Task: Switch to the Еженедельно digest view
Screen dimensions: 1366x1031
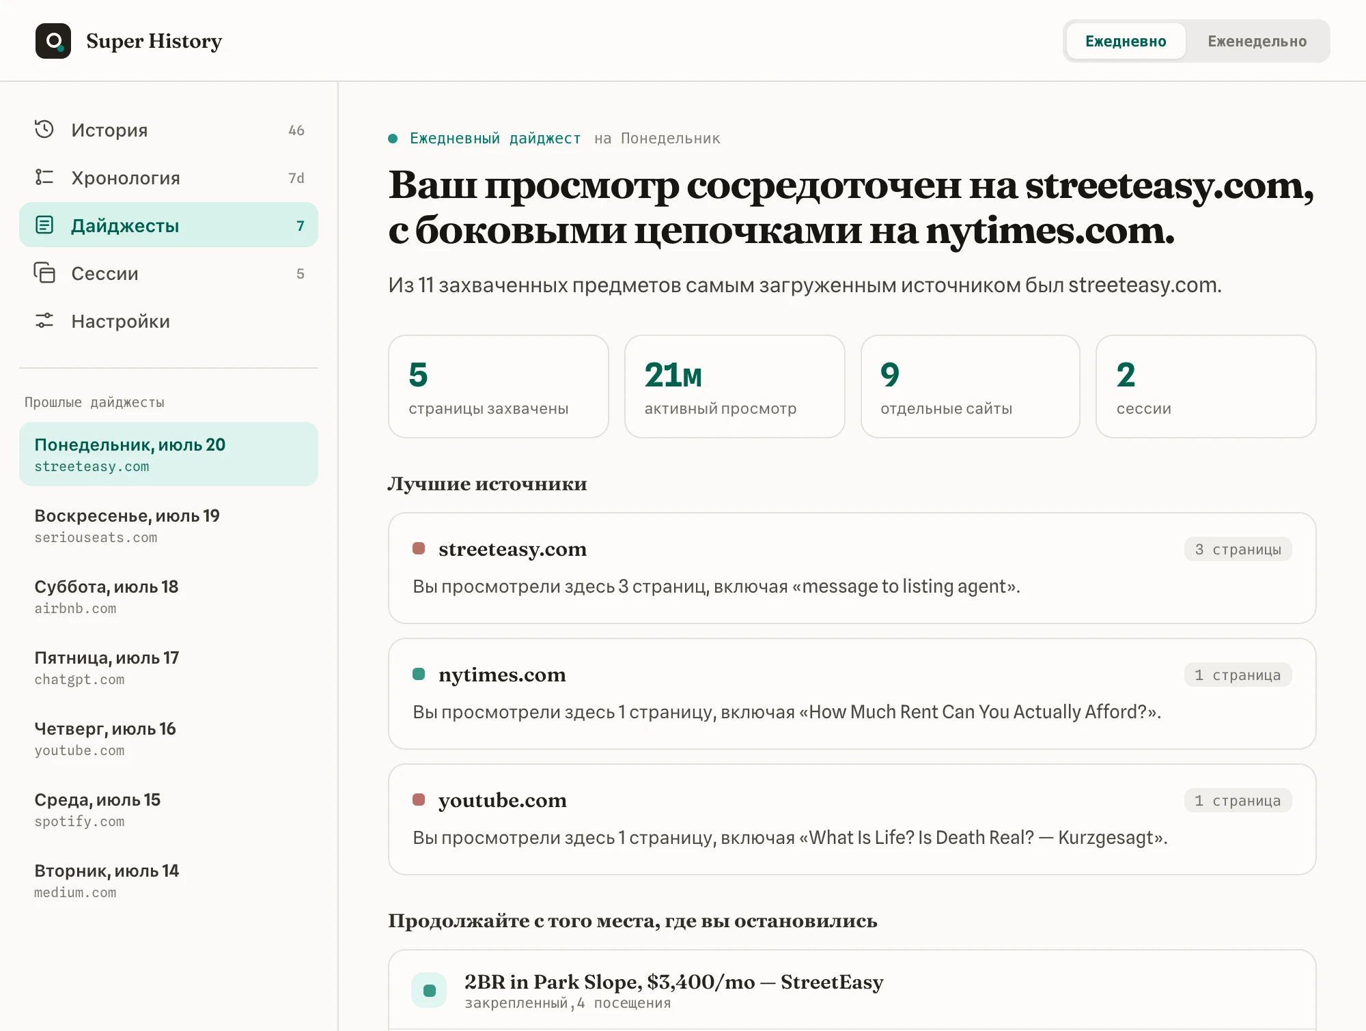Action: pos(1257,41)
